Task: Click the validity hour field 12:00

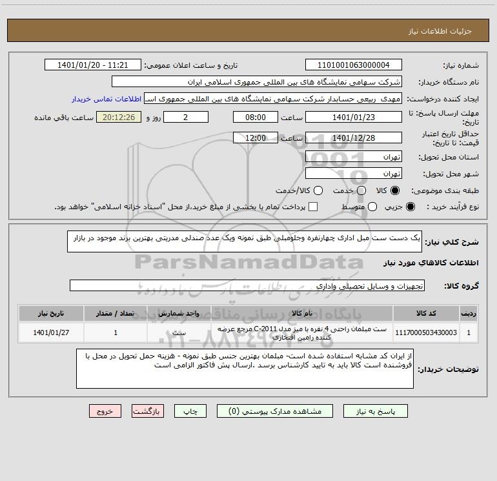Action: pos(256,138)
